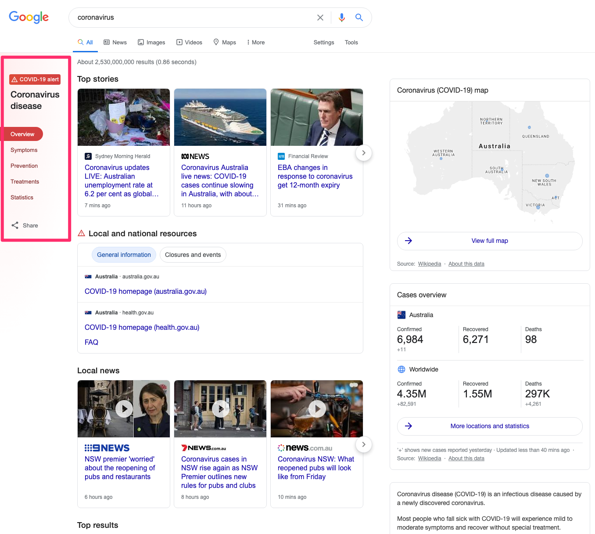The image size is (595, 534).
Task: Start voice search with microphone icon
Action: (x=342, y=18)
